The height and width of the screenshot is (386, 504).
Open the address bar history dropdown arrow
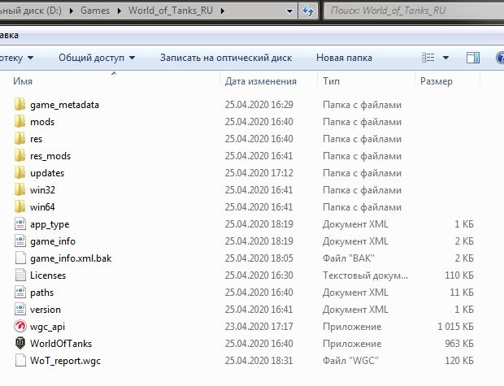point(291,11)
